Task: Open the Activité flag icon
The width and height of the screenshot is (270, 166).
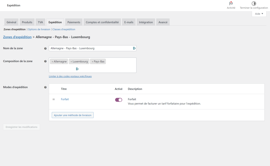Action: [x=231, y=3]
